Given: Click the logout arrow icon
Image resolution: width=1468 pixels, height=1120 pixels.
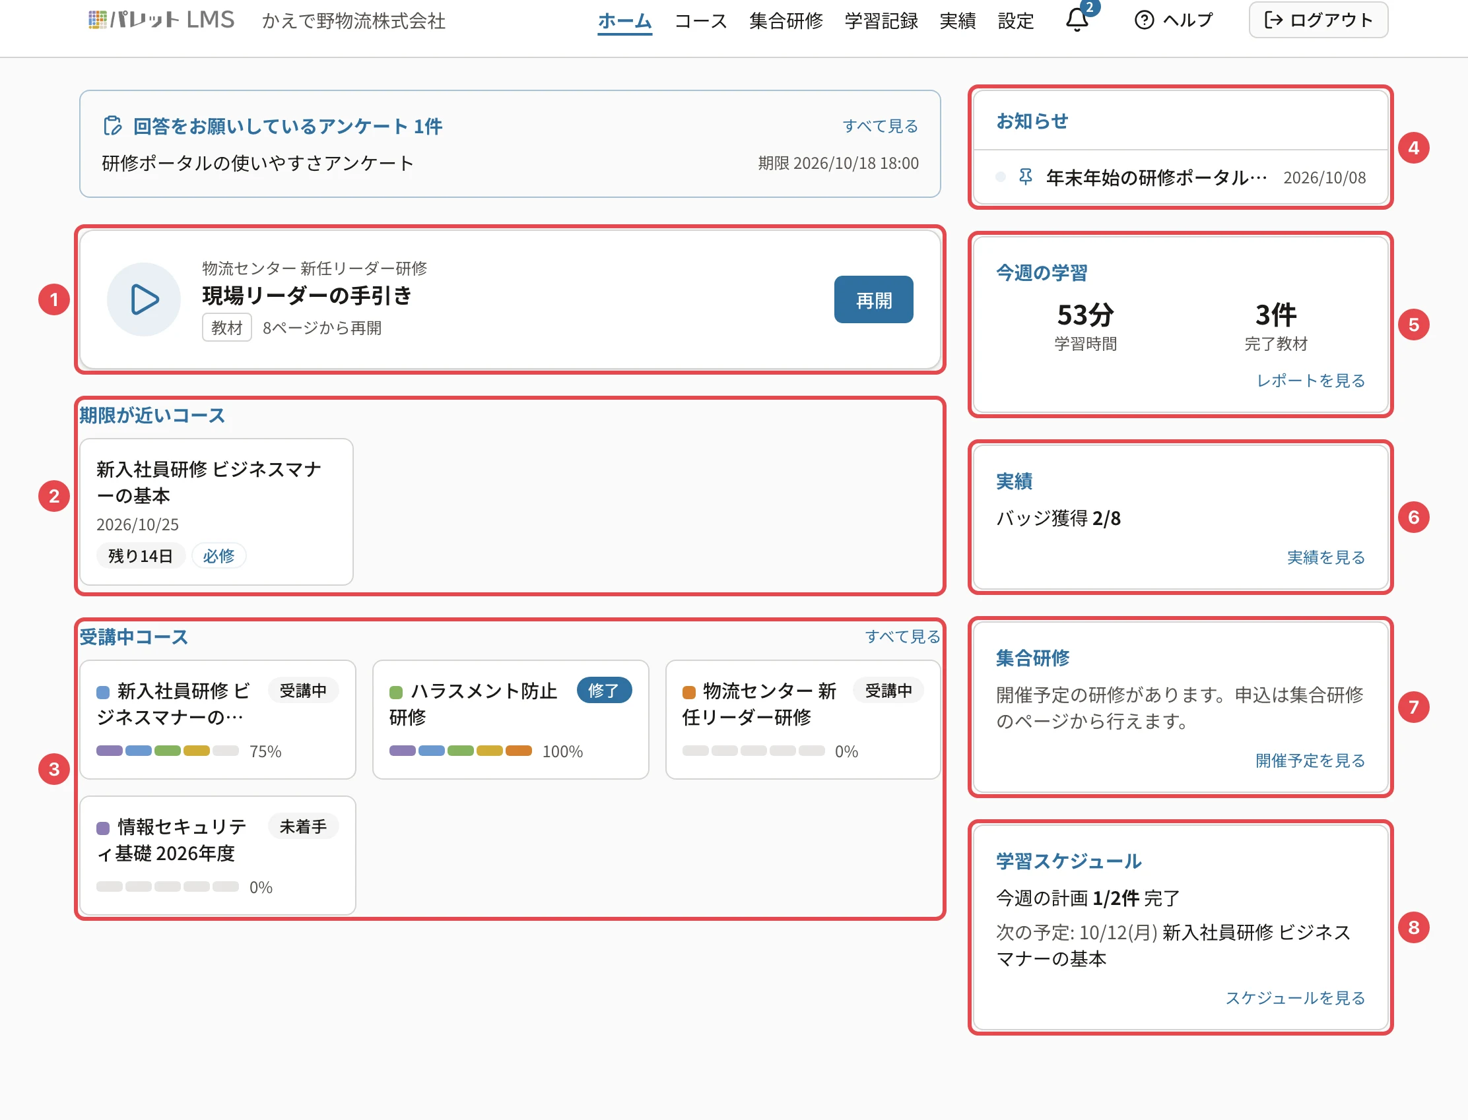Looking at the screenshot, I should click(x=1273, y=20).
